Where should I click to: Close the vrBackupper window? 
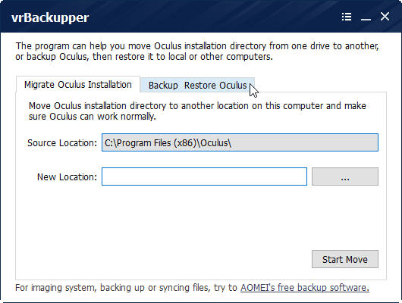point(385,17)
